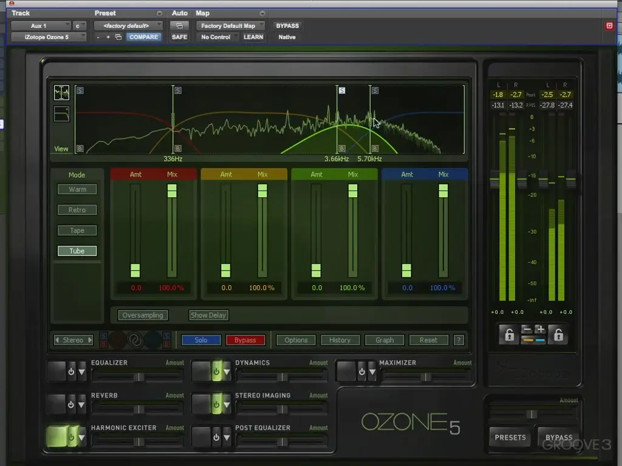Toggle the Equalizer module power button
The image size is (622, 466).
(x=71, y=372)
